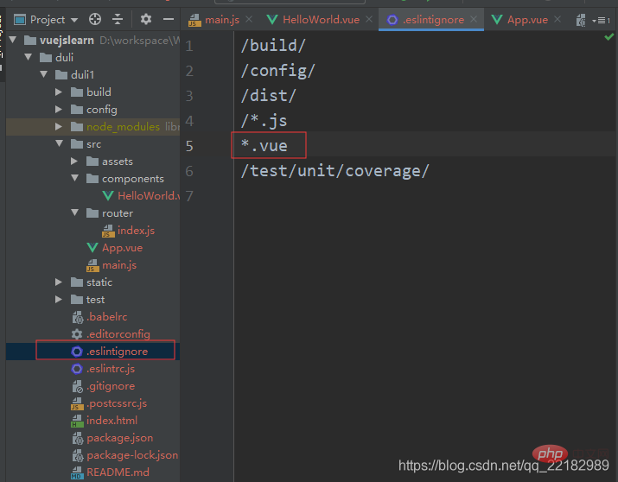This screenshot has width=618, height=482.
Task: Select the .eslintignore editor tab
Action: 433,20
